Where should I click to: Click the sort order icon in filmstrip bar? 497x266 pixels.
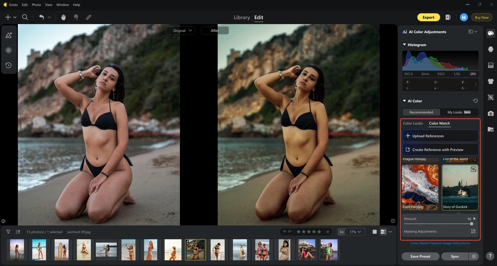click(x=18, y=232)
